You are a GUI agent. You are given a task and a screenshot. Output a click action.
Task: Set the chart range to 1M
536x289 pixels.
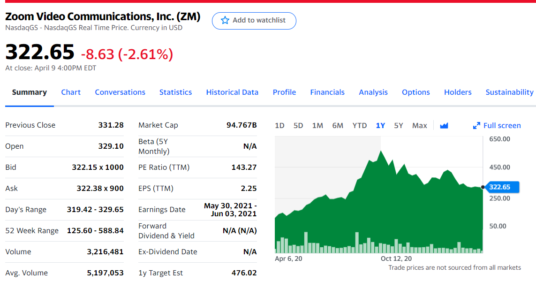pyautogui.click(x=317, y=125)
